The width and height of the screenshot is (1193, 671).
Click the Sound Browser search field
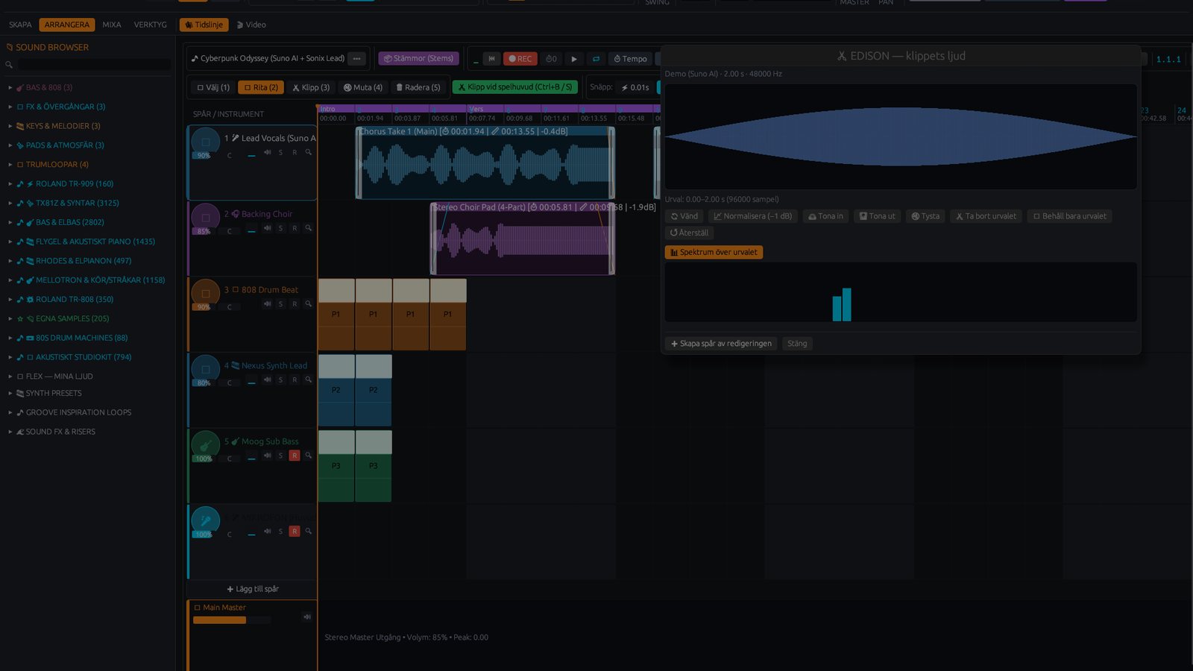tap(93, 65)
